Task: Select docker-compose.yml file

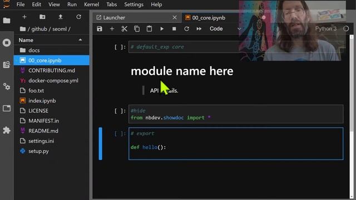Action: (x=52, y=81)
